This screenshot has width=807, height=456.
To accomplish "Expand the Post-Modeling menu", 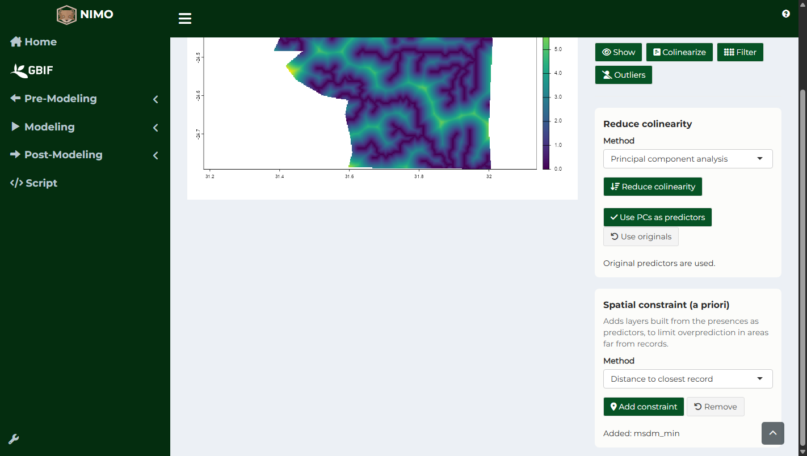I will [85, 155].
